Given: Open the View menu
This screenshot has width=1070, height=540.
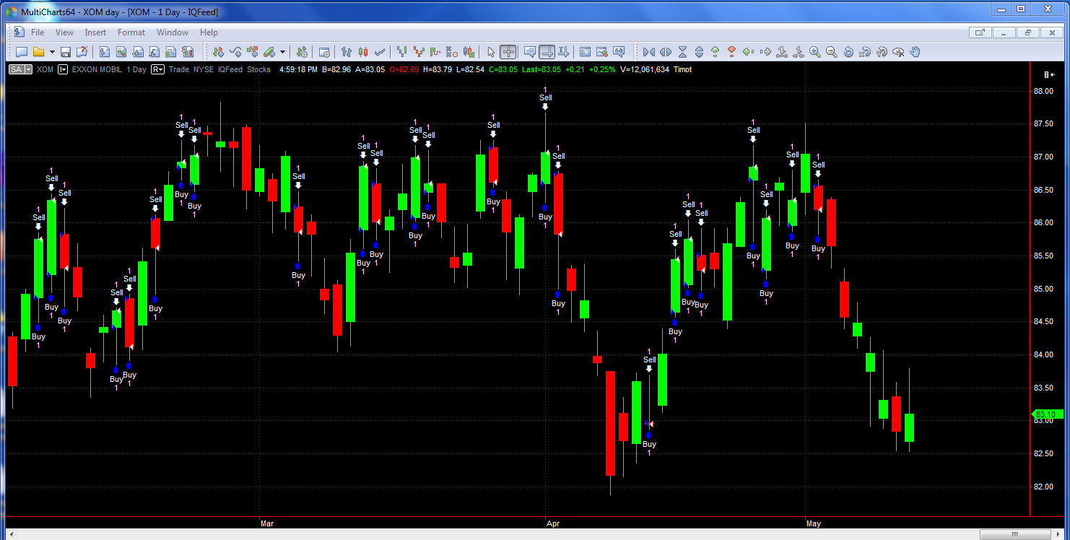Looking at the screenshot, I should point(64,32).
